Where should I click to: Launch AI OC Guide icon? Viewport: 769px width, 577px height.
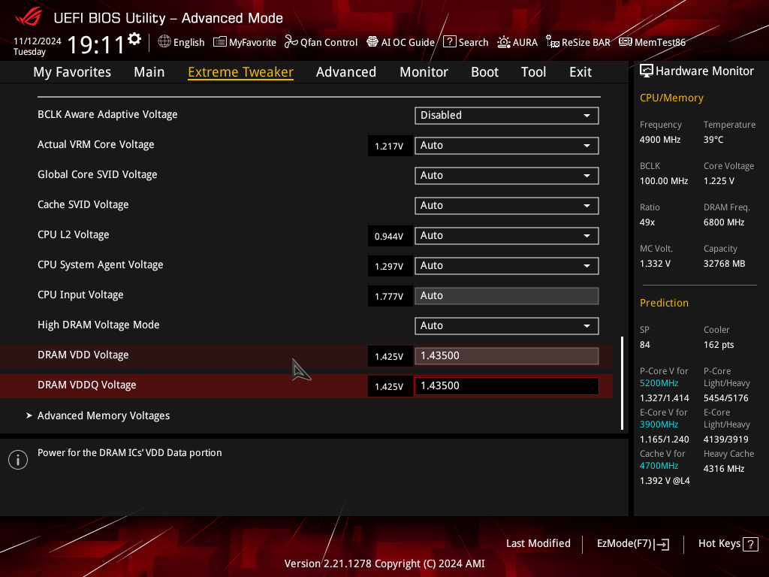[x=372, y=42]
